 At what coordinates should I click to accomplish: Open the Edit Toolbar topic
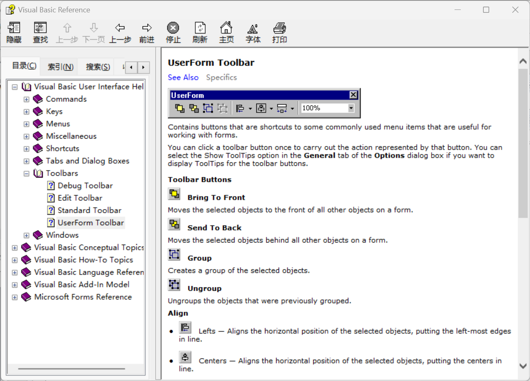[x=80, y=198]
